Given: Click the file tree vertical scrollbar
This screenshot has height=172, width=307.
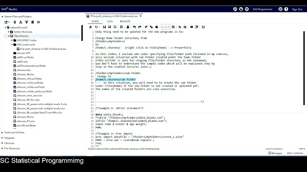Looking at the screenshot, I should (82, 33).
